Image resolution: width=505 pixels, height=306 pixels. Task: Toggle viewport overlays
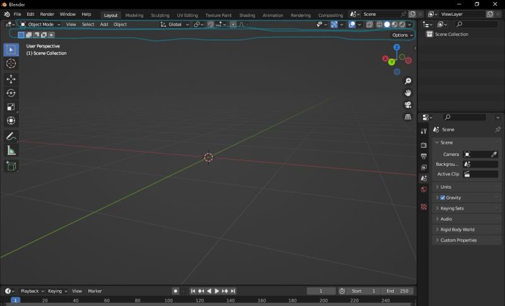click(x=352, y=25)
